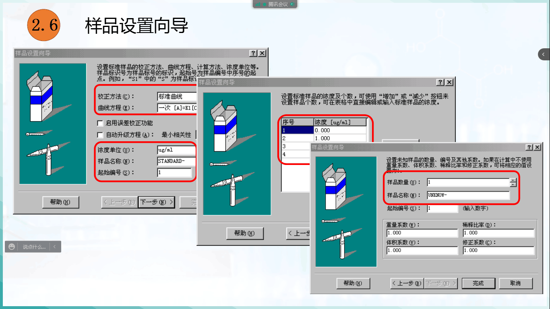Click 帮助(H) in the back-left wizard
The image size is (550, 309).
(x=60, y=202)
